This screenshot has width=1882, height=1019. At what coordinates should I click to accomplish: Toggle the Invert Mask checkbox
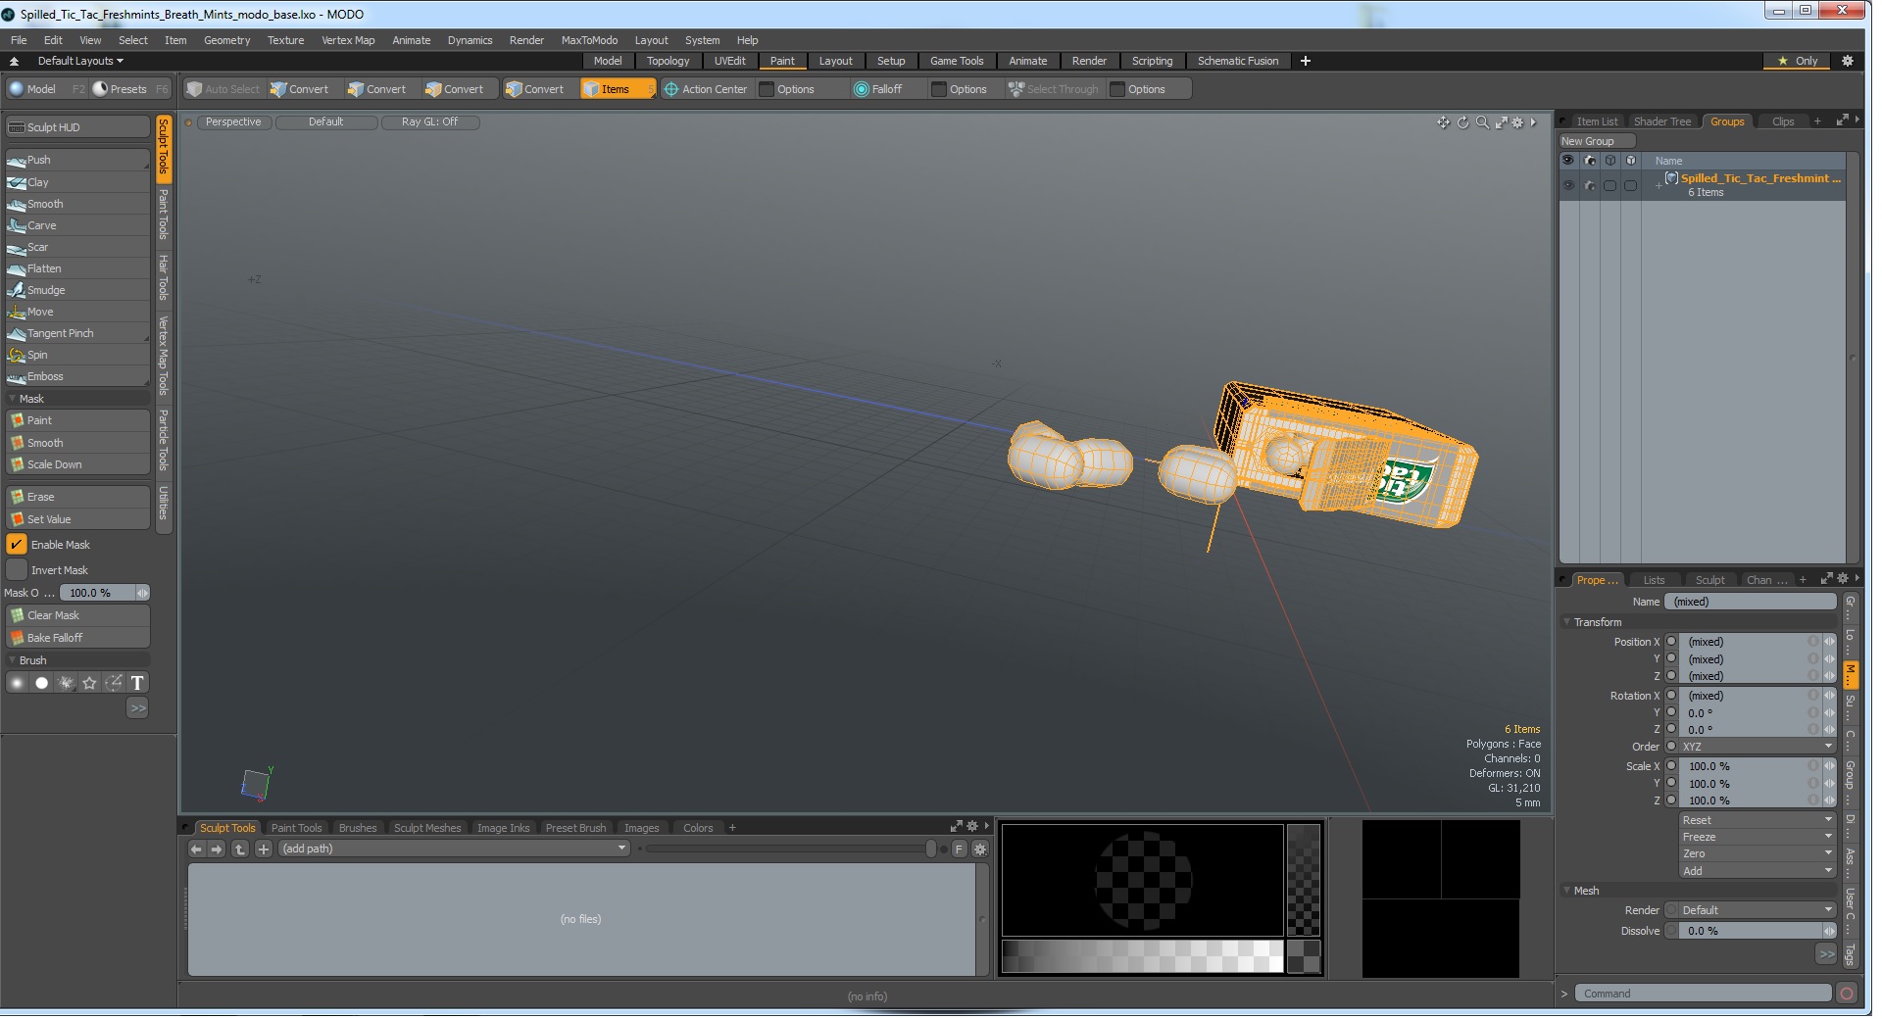[17, 570]
